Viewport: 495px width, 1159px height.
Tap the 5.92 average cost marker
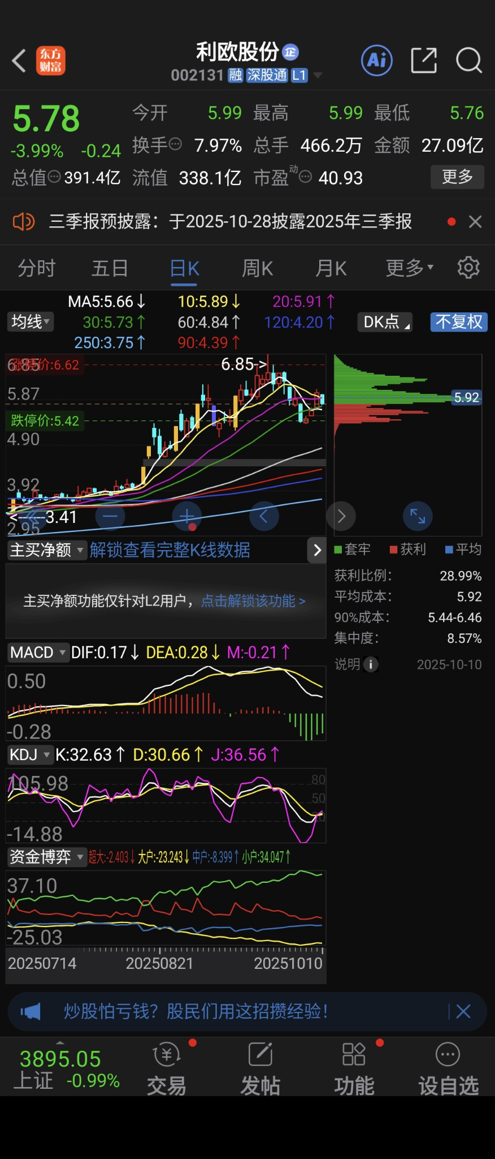tap(466, 397)
